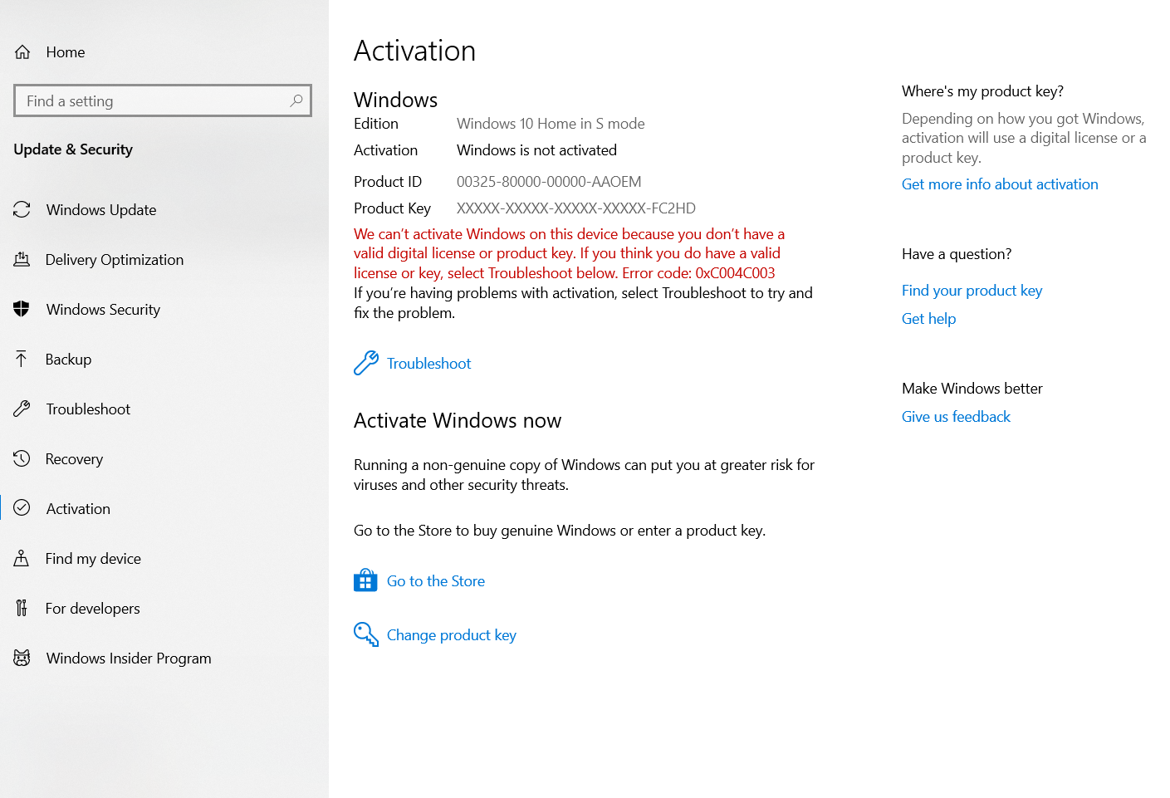The image size is (1170, 798).
Task: Click the Product ID value 00325-80000-00000-AAOEM
Action: [549, 182]
